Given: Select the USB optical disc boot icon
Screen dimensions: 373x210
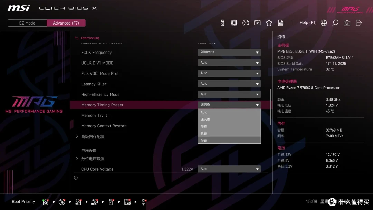Looking at the screenshot, I should [x=95, y=202].
